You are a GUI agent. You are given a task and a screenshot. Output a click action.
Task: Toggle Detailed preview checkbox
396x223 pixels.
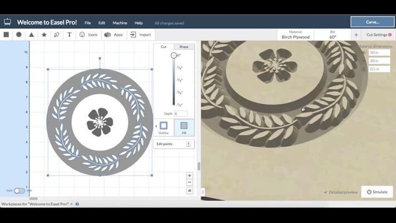pos(341,192)
